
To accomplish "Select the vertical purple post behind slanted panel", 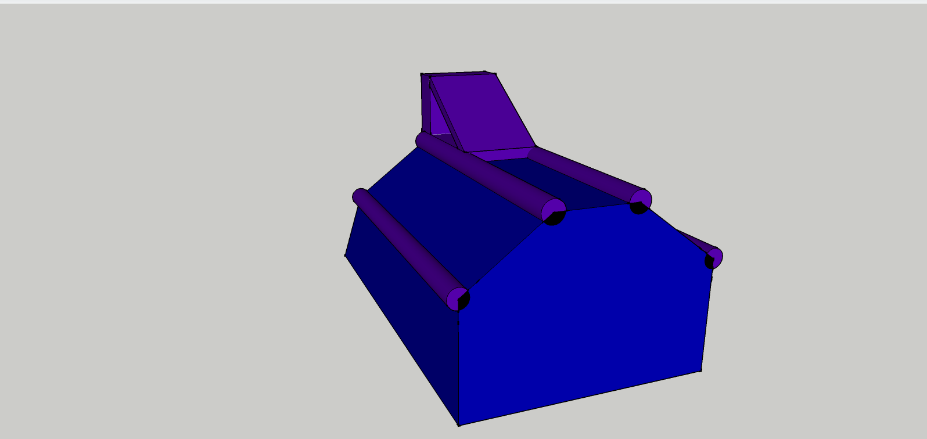I will tap(425, 105).
